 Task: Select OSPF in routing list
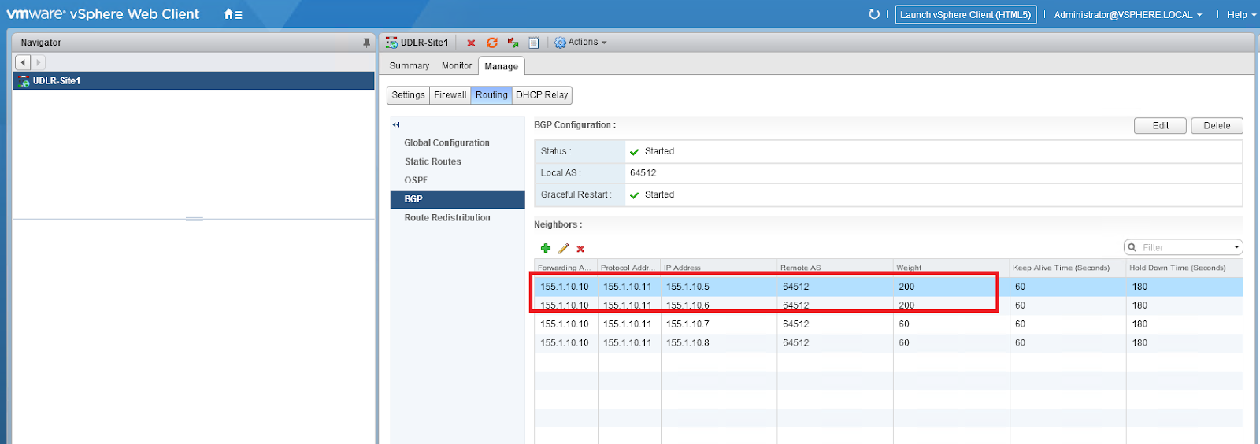coord(416,180)
